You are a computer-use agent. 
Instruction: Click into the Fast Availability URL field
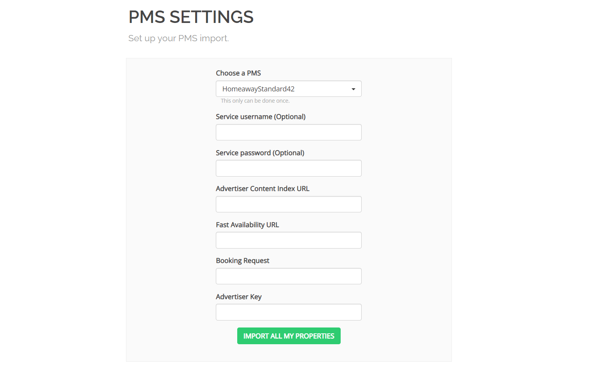tap(289, 240)
